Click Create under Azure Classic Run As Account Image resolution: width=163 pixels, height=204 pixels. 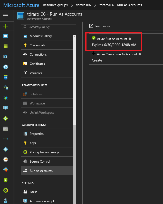97,60
